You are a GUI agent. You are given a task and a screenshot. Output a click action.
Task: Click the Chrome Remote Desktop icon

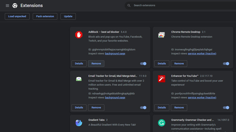pyautogui.click(x=161, y=35)
